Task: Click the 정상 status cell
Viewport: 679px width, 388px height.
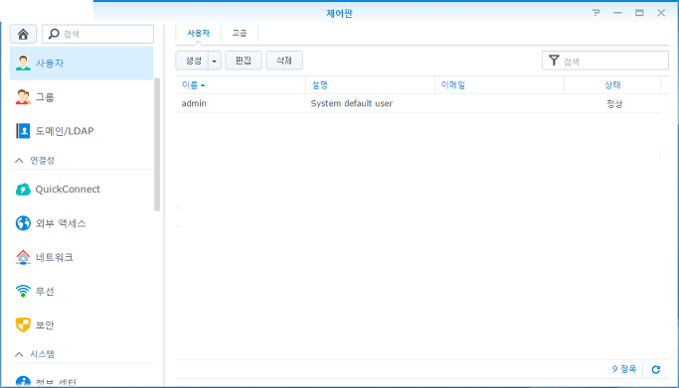Action: (x=614, y=103)
